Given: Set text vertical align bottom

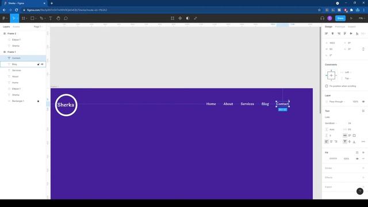Looking at the screenshot, I should point(354,141).
